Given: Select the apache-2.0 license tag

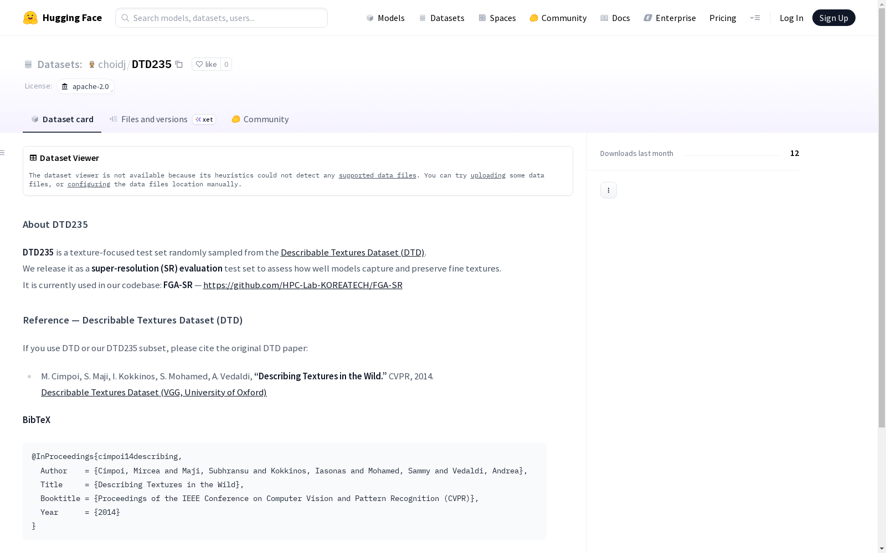Looking at the screenshot, I should pos(85,86).
